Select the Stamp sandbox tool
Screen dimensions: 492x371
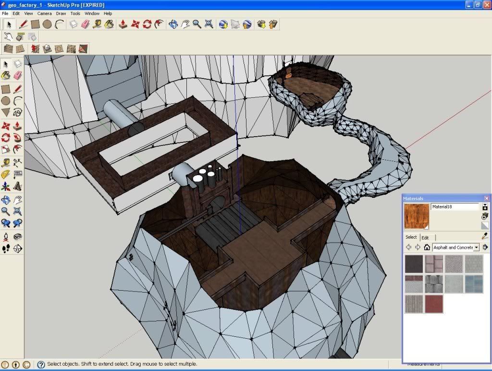47,49
